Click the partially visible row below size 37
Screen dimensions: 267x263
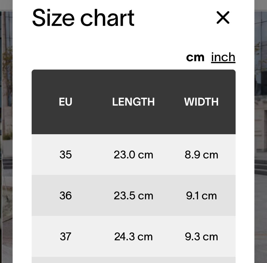(x=133, y=260)
